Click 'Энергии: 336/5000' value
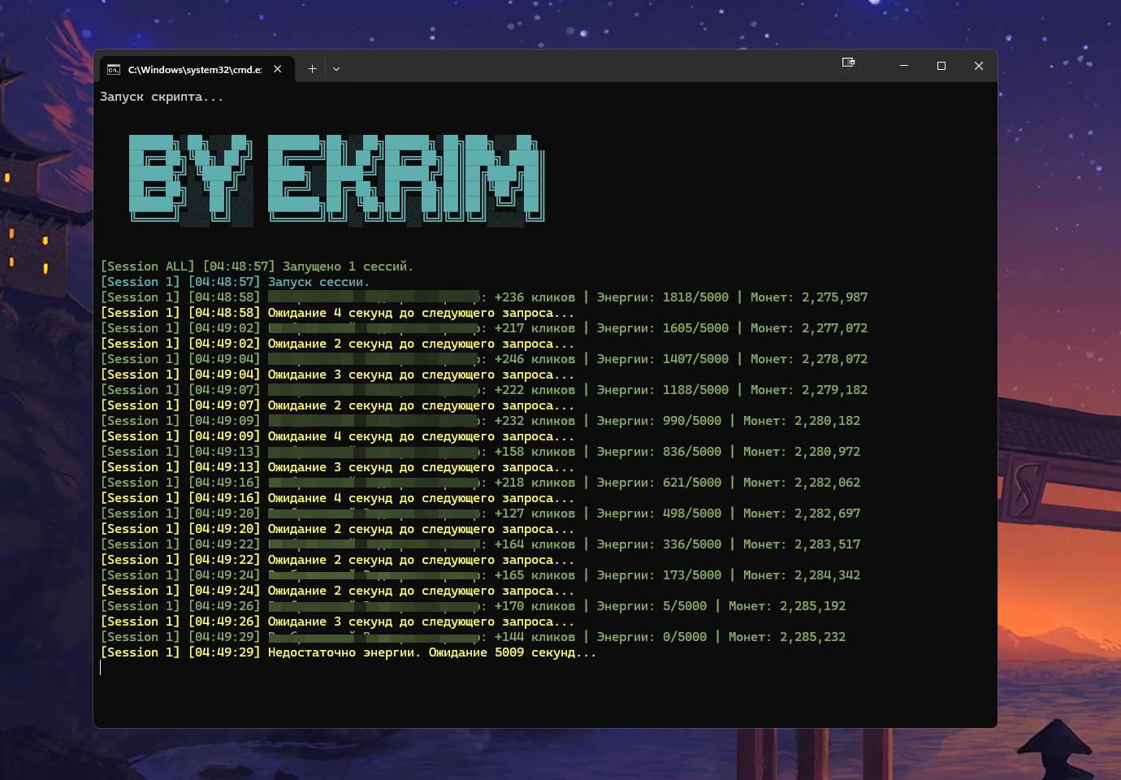 click(659, 544)
